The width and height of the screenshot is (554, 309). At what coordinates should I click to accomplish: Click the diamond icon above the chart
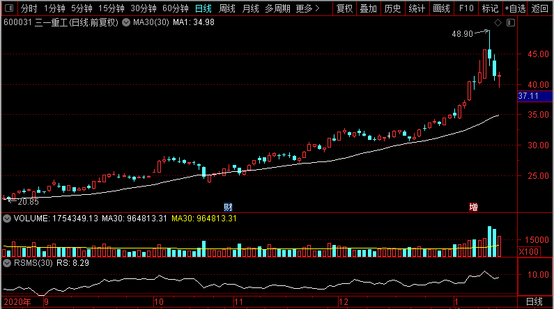pyautogui.click(x=498, y=22)
